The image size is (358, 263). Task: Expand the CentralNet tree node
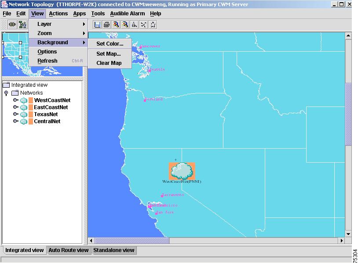(x=15, y=121)
